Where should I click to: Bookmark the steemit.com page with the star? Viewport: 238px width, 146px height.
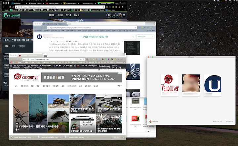pyautogui.click(x=103, y=7)
